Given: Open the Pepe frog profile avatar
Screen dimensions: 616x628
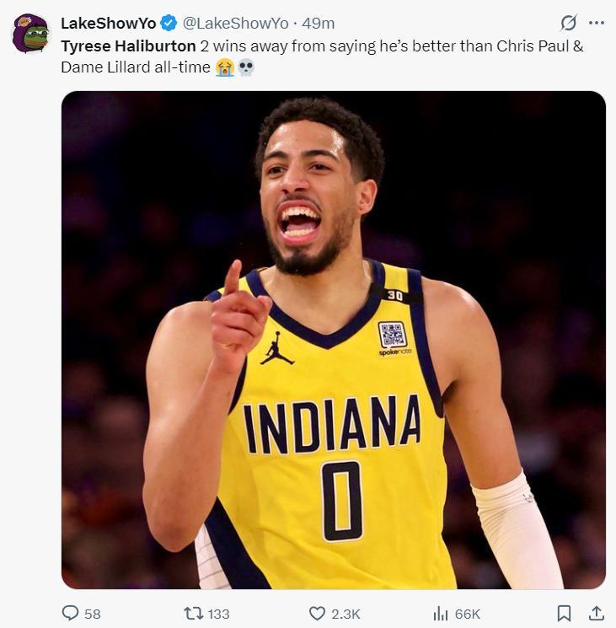Looking at the screenshot, I should click(31, 34).
